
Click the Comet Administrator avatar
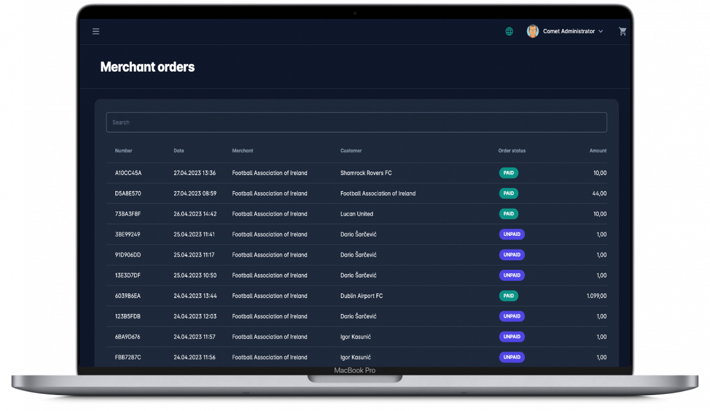tap(532, 31)
